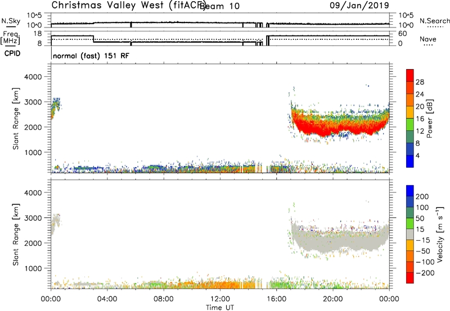This screenshot has width=450, height=311.
Task: Pick the blue bottom segment of Power color bar
Action: (410, 161)
